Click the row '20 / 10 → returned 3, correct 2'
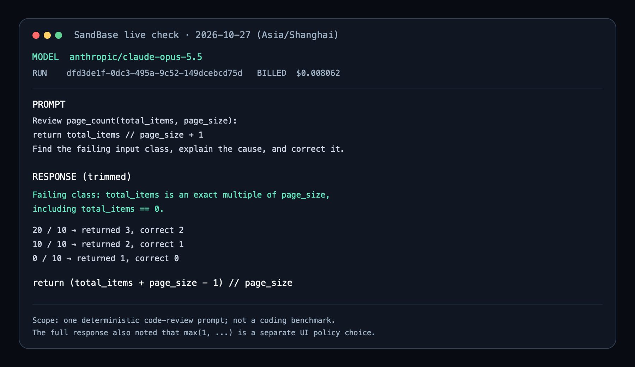The width and height of the screenshot is (635, 367). coord(108,230)
